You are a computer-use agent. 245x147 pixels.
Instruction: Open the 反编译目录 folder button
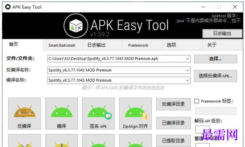(x=173, y=104)
